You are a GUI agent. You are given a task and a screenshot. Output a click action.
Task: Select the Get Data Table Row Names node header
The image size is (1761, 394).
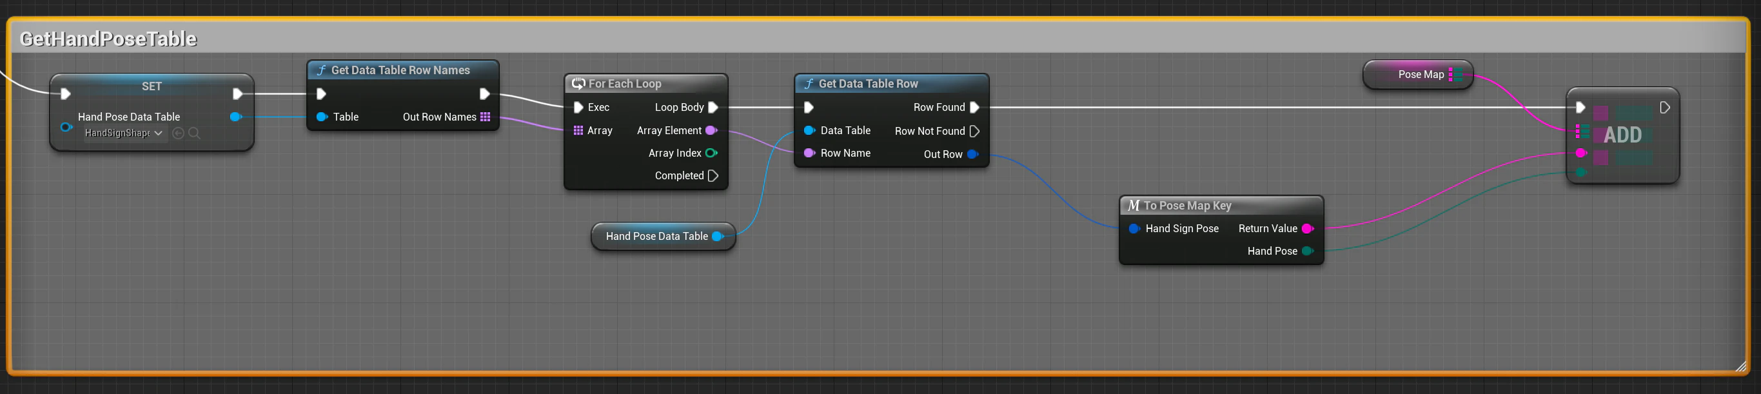[404, 70]
